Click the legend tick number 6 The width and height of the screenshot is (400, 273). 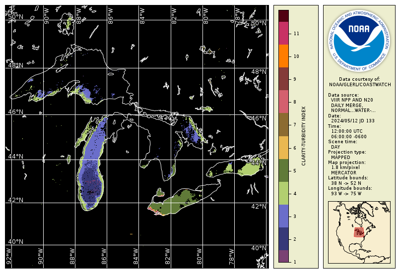pyautogui.click(x=295, y=148)
